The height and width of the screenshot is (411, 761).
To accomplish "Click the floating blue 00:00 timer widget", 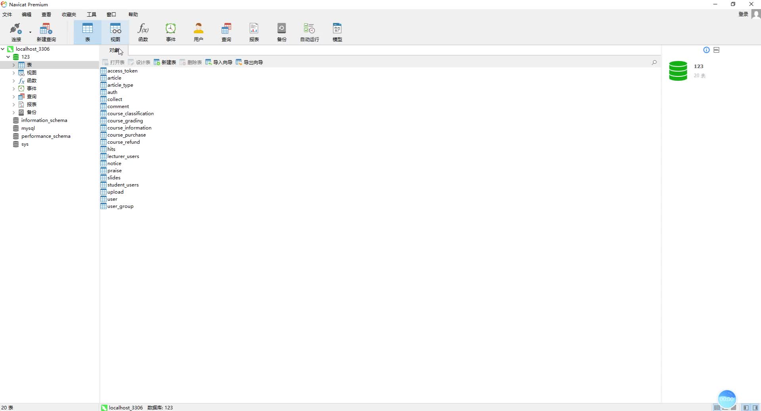I will pyautogui.click(x=727, y=399).
